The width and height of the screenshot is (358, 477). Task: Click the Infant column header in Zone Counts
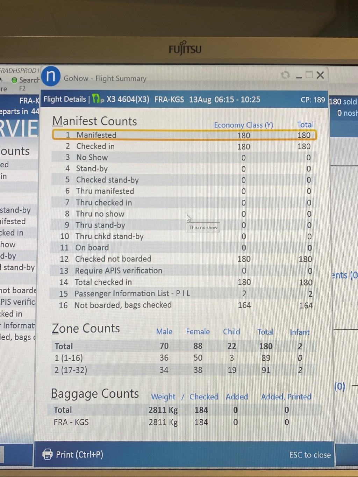(x=300, y=332)
